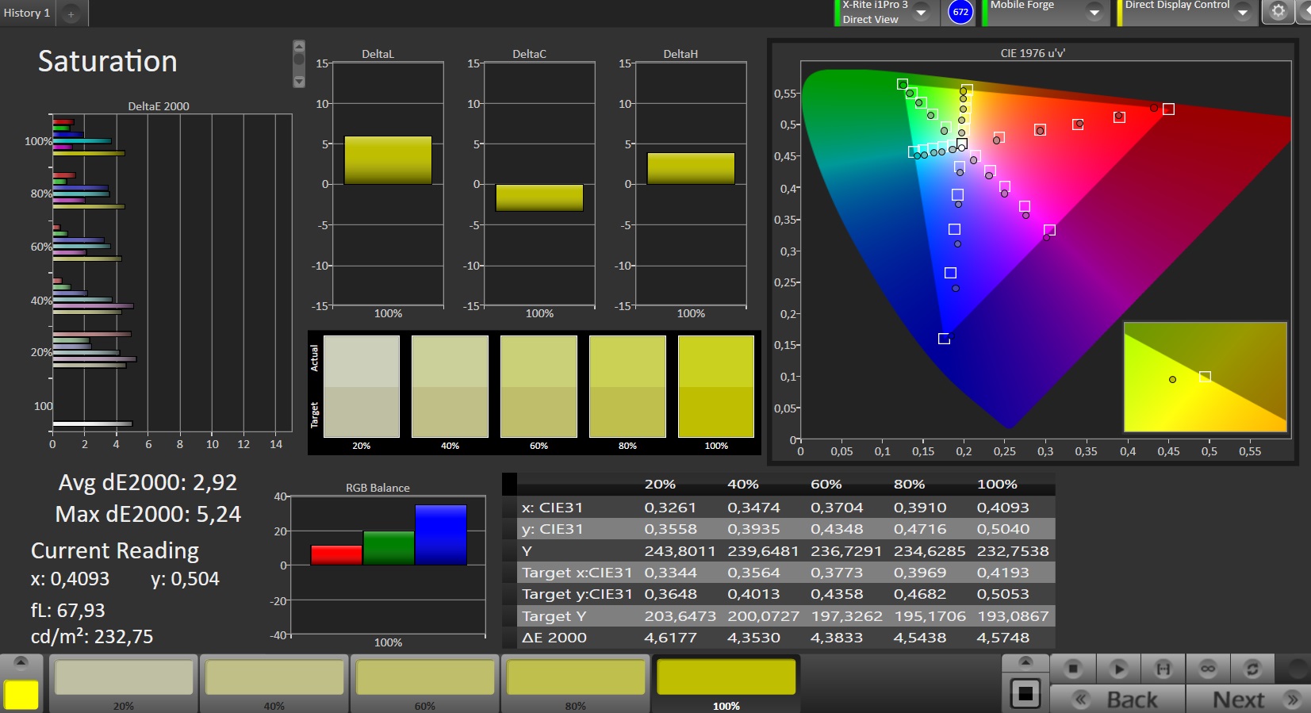Click the DeltaH bar chart

click(691, 184)
